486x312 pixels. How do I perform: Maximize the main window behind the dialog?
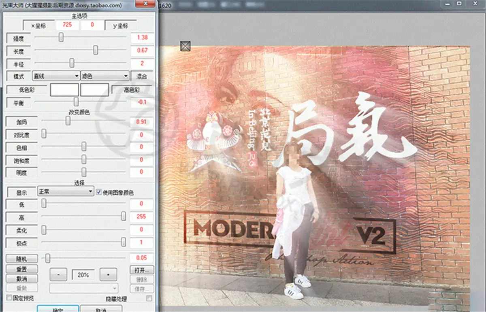[x=459, y=4]
